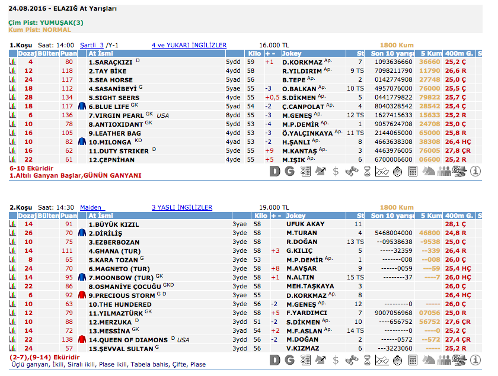Click the G icon in race 1 toolbar
The image size is (498, 376).
click(x=290, y=172)
